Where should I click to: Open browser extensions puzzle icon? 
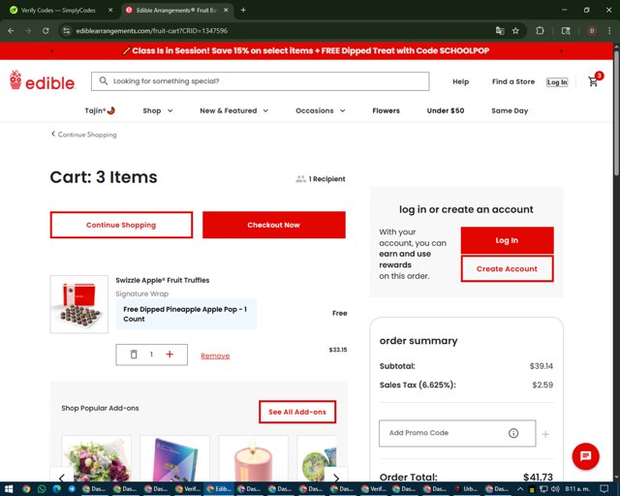(541, 30)
